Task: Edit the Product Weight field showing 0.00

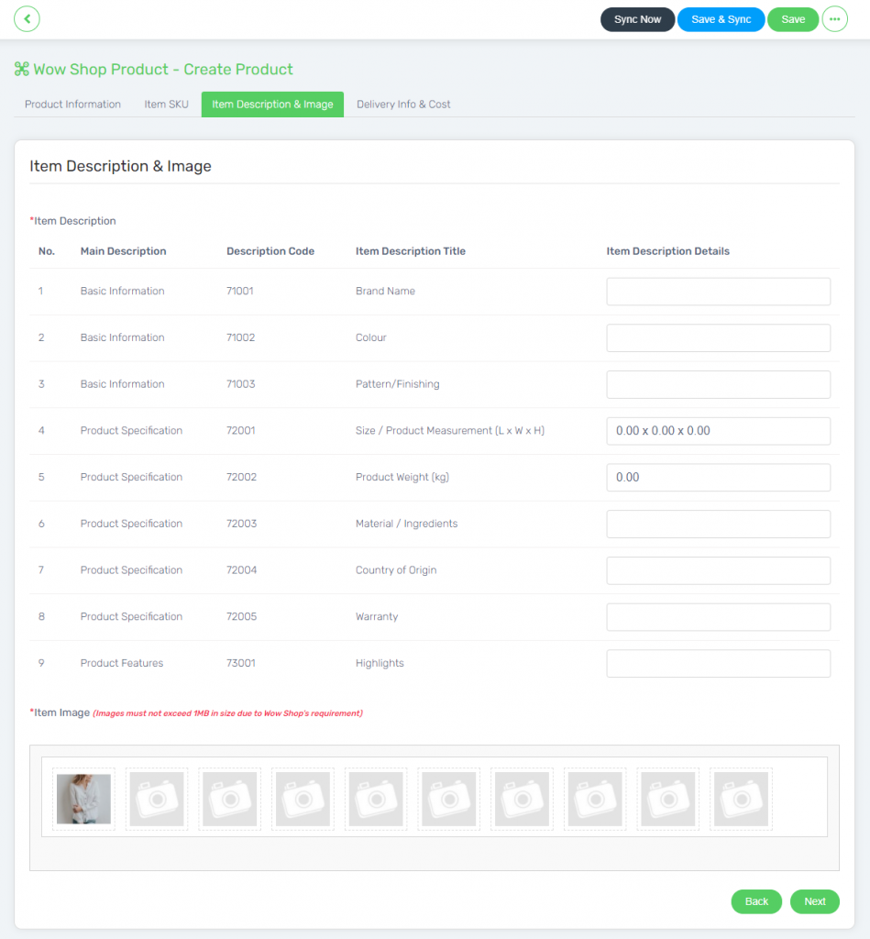Action: click(718, 477)
